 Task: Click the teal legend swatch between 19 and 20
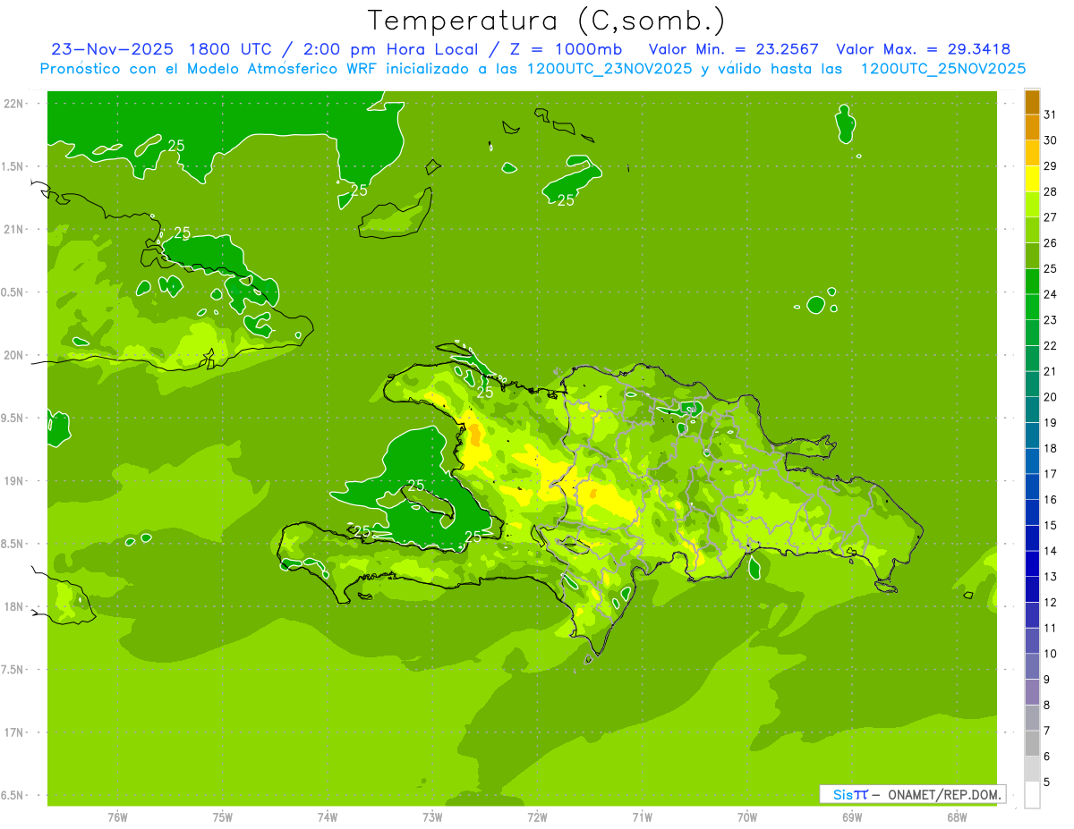click(x=1032, y=410)
